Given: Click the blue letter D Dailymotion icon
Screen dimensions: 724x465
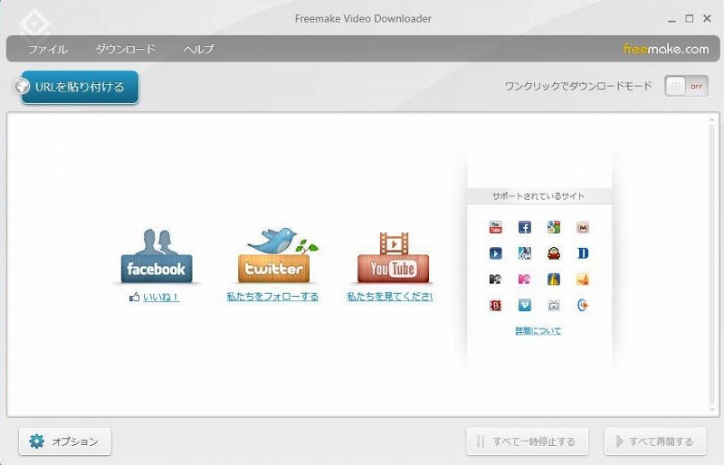Looking at the screenshot, I should (x=583, y=253).
